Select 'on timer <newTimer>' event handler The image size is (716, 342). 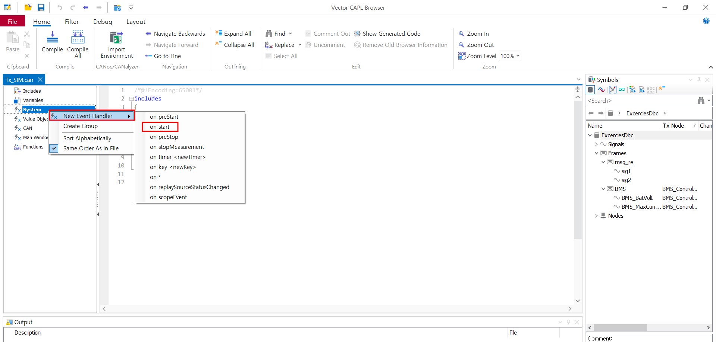coord(178,157)
